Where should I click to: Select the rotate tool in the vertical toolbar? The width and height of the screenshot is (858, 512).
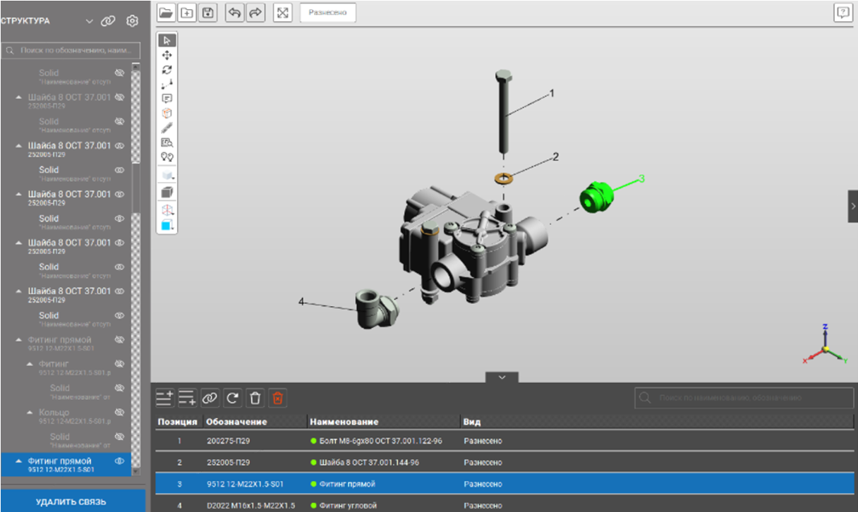tap(167, 70)
